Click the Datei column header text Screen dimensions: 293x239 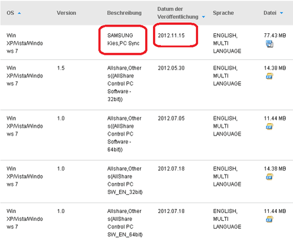click(270, 13)
